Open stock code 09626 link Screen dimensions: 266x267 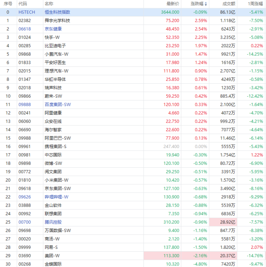pyautogui.click(x=25, y=197)
